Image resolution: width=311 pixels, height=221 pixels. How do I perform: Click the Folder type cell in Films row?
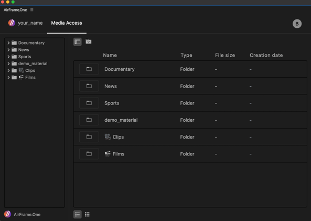[x=187, y=154]
